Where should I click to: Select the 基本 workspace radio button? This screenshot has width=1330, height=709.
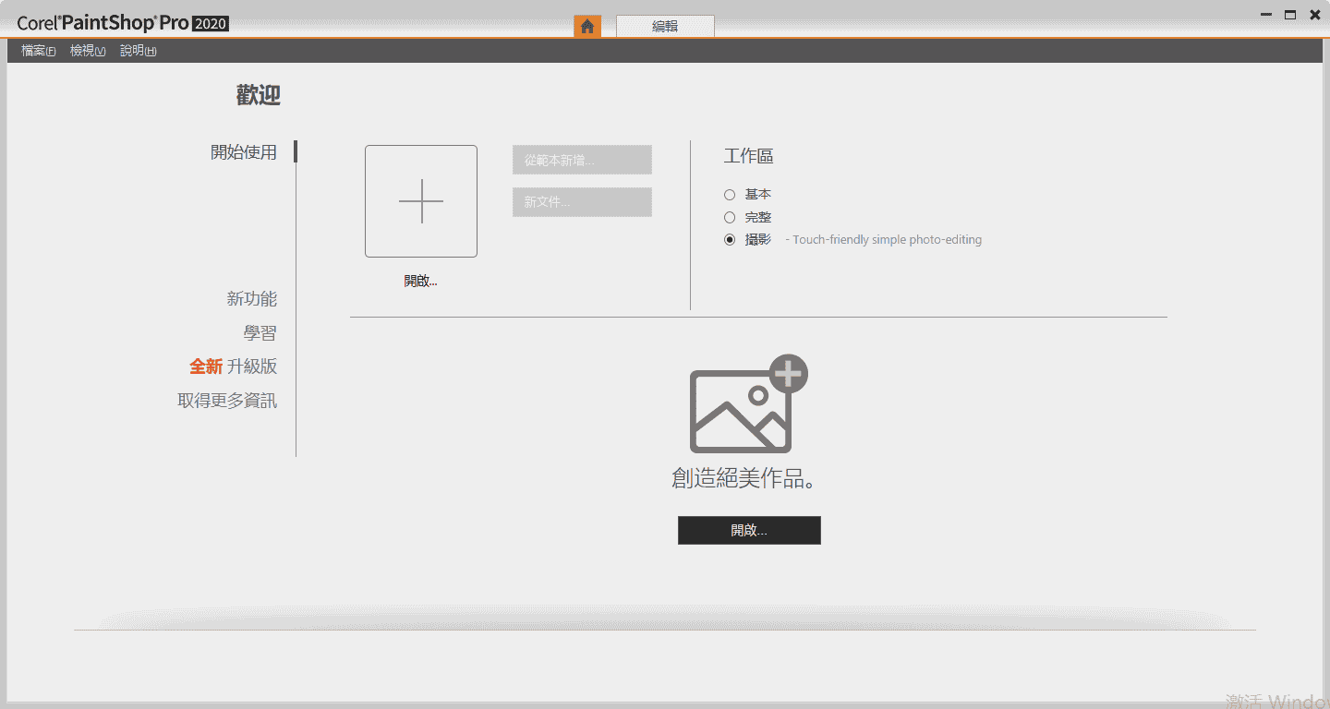click(x=730, y=195)
